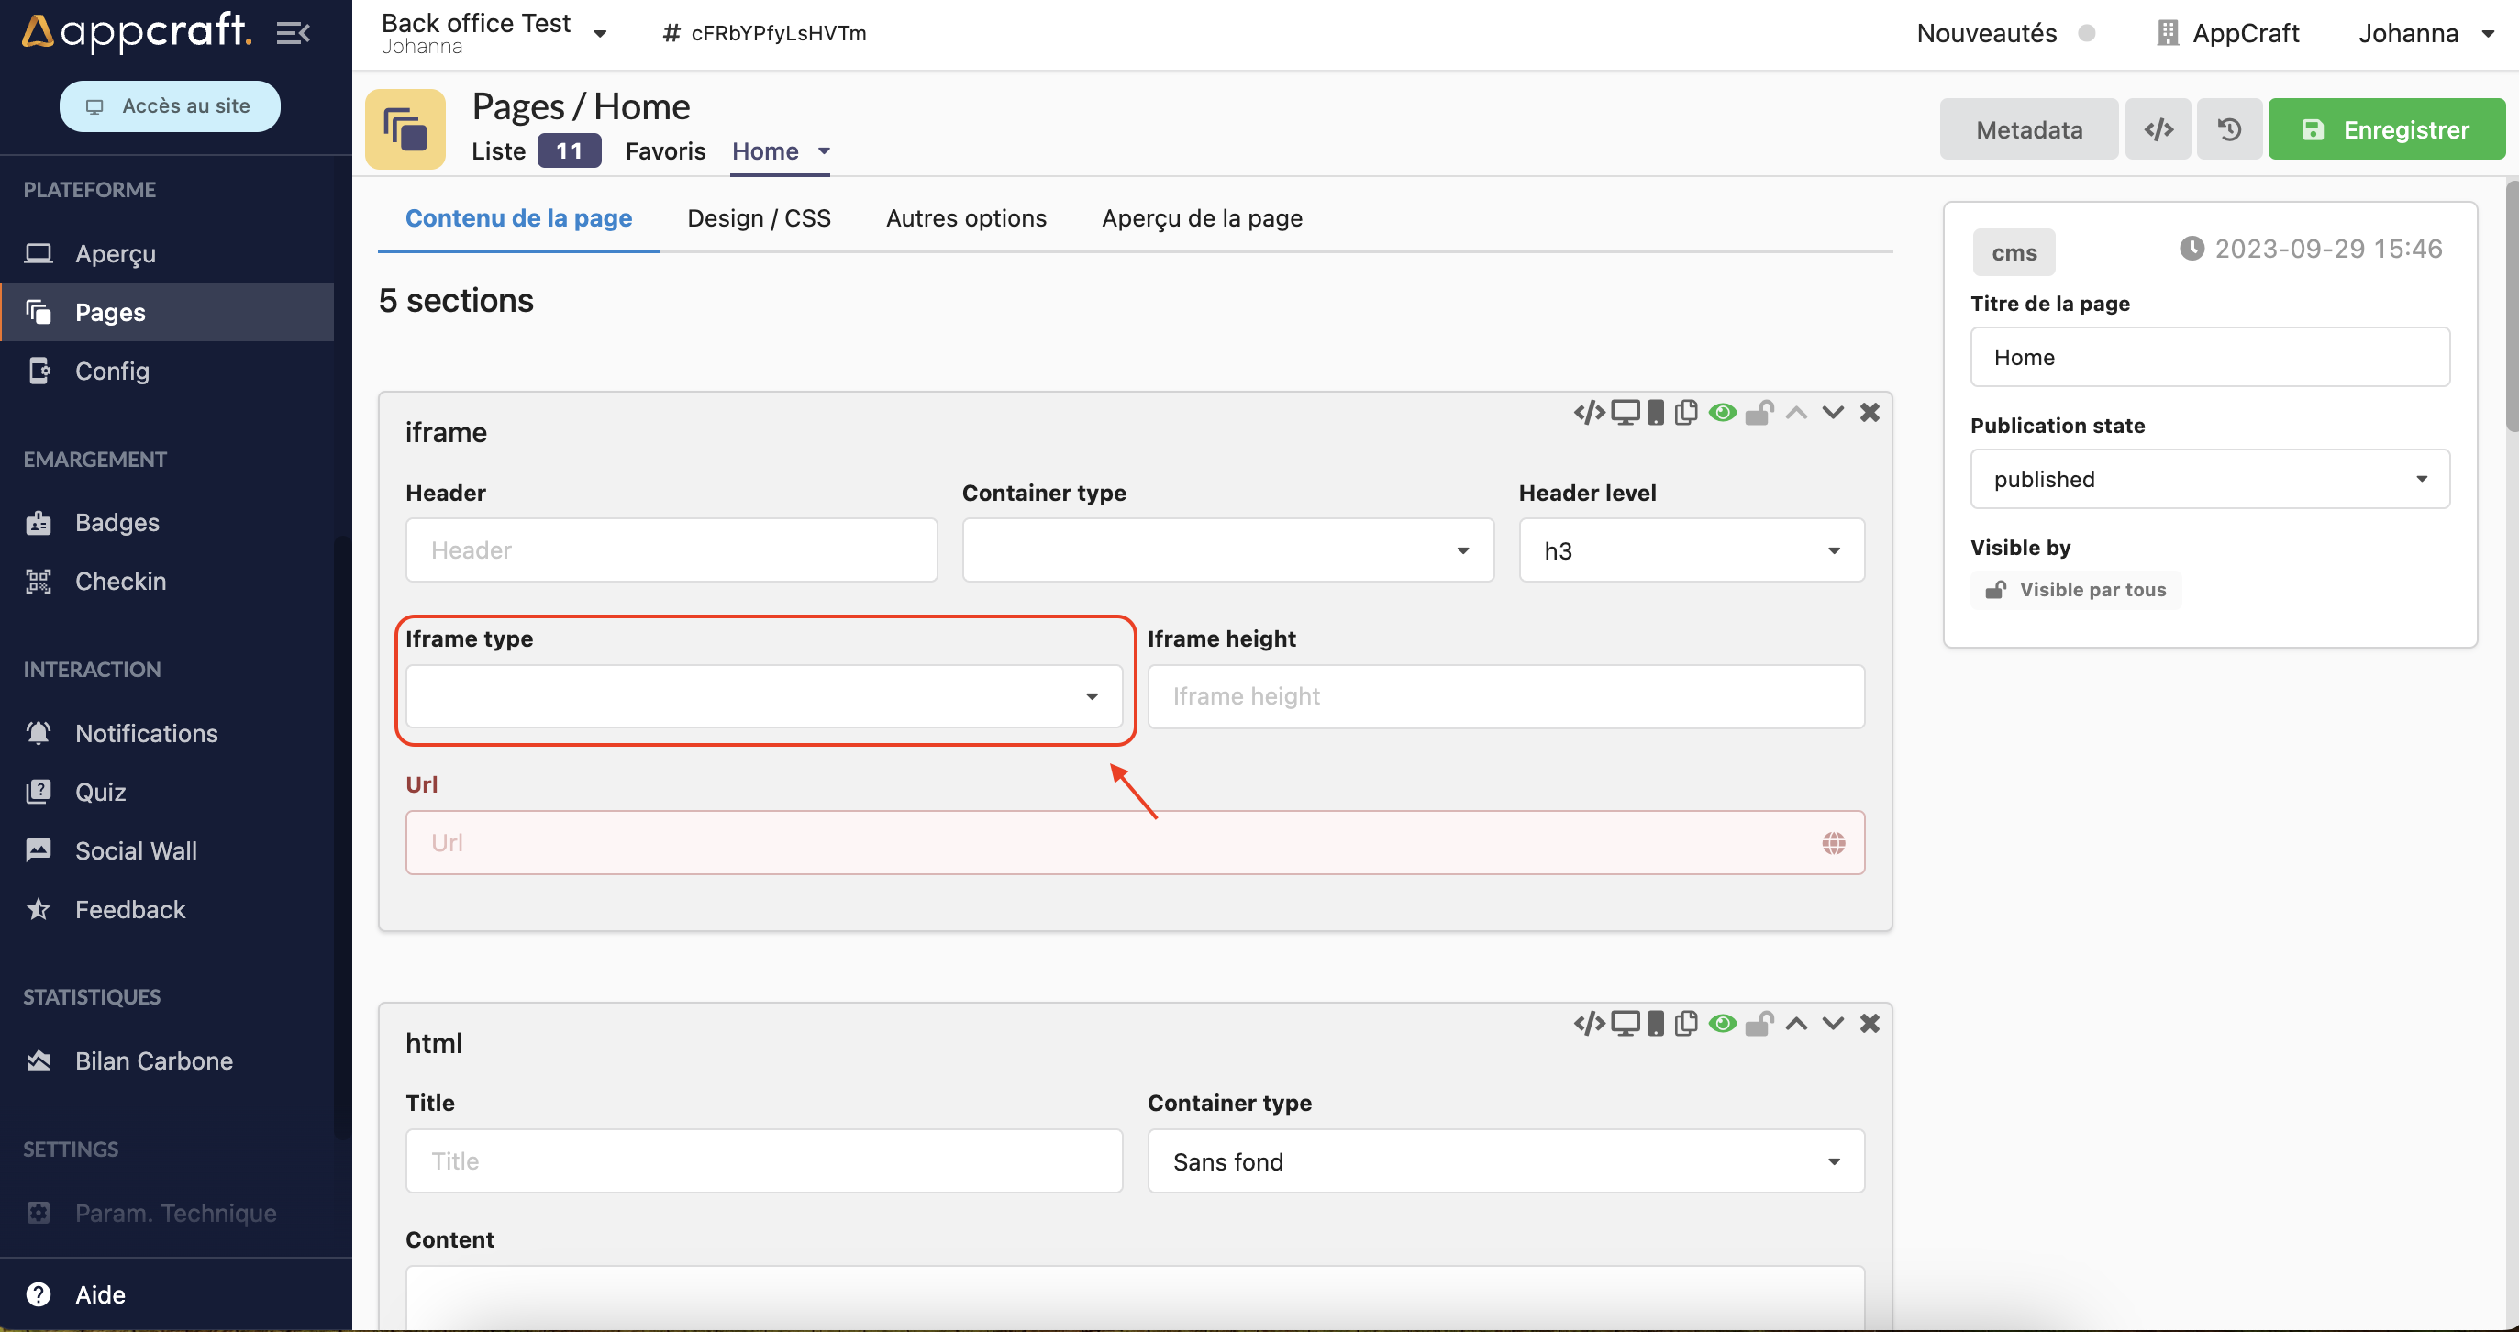Open the Aperçu de la page tab
The width and height of the screenshot is (2519, 1332).
[x=1201, y=218]
